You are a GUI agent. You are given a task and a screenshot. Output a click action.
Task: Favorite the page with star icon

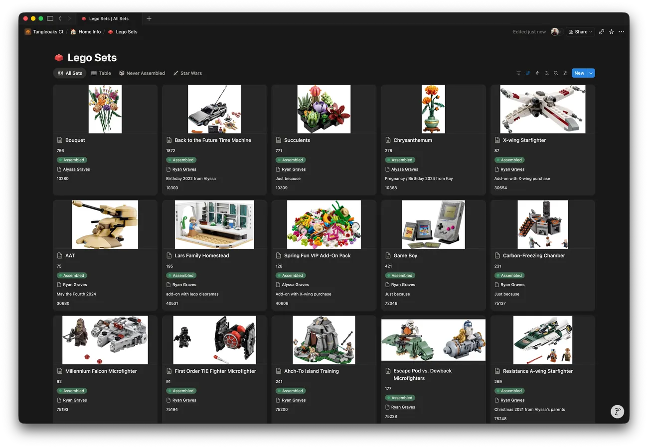tap(612, 32)
